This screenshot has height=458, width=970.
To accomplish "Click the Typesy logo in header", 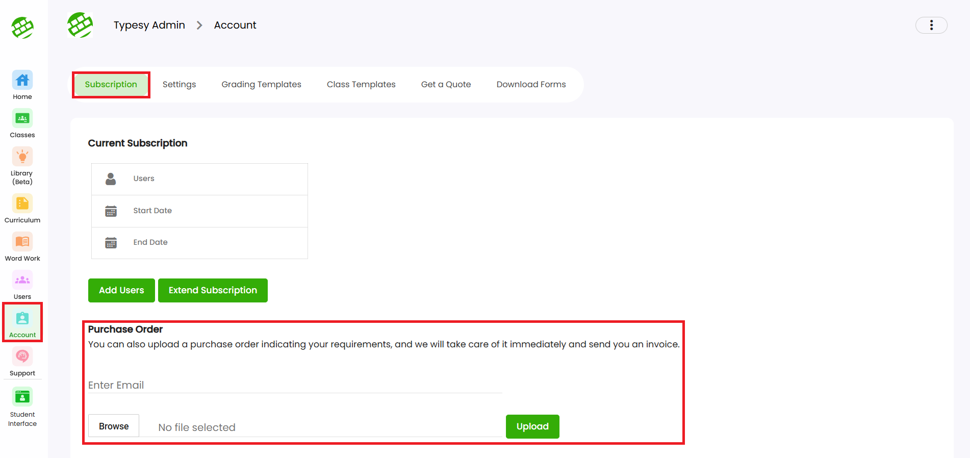I will click(x=80, y=25).
